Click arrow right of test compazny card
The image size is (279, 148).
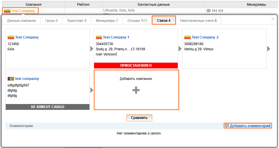pos(92,90)
